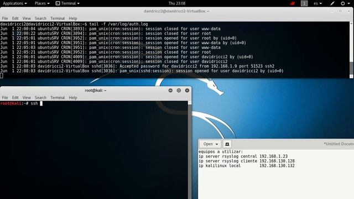This screenshot has height=199, width=354.
Task: Open the Terminal app menu in top bar
Action: click(x=67, y=3)
